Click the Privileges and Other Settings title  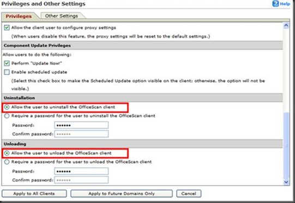click(43, 4)
